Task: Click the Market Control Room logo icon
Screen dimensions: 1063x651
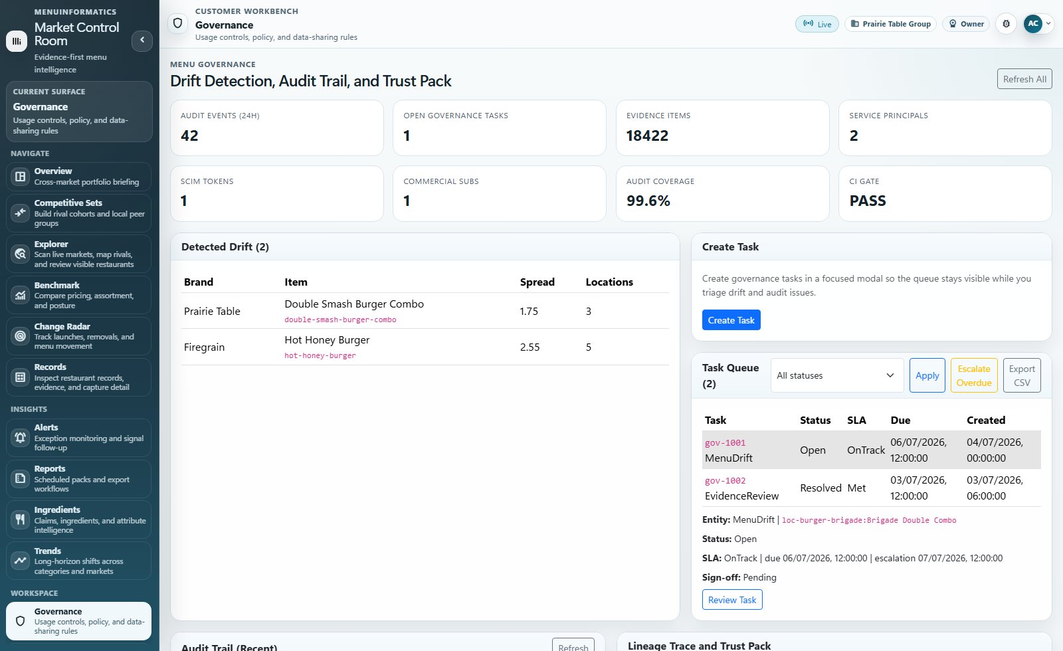Action: tap(17, 41)
